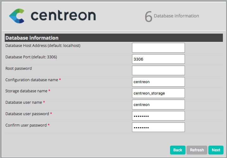Click the centreon wordmark text
This screenshot has height=158, width=227.
[63, 15]
